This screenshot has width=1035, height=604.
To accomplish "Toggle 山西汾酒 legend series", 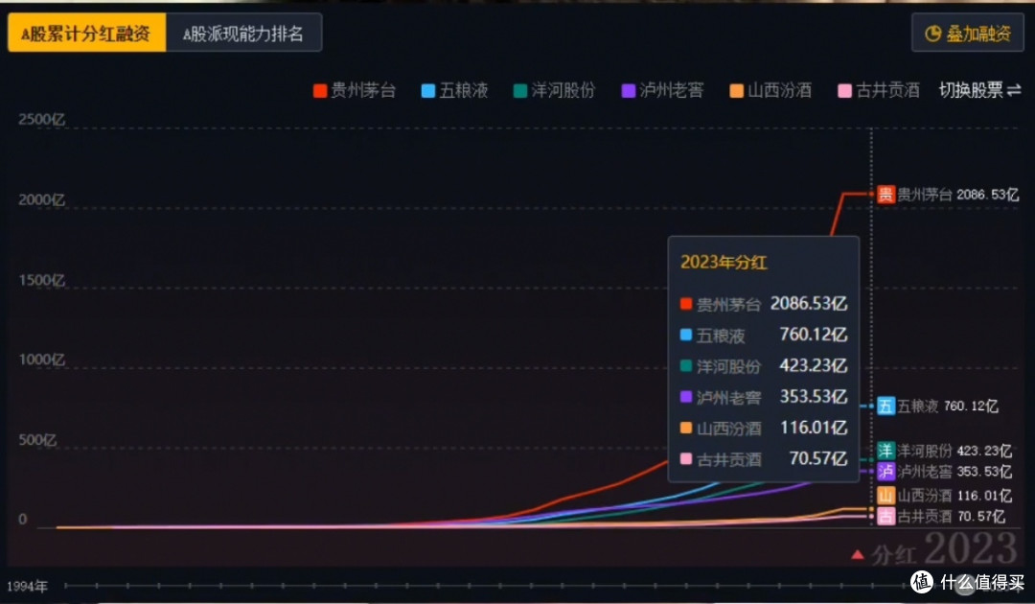I will (x=770, y=90).
